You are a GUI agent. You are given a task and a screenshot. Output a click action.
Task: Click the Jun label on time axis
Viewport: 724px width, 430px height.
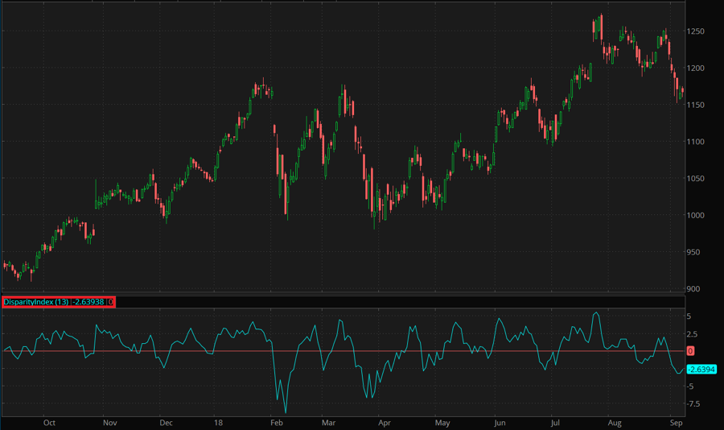coord(500,422)
